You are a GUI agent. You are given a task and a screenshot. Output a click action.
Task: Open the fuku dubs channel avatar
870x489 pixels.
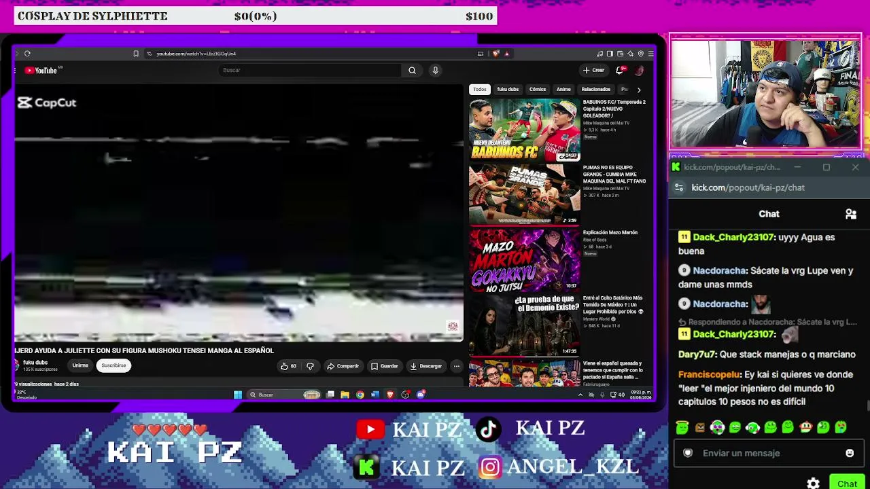17,365
